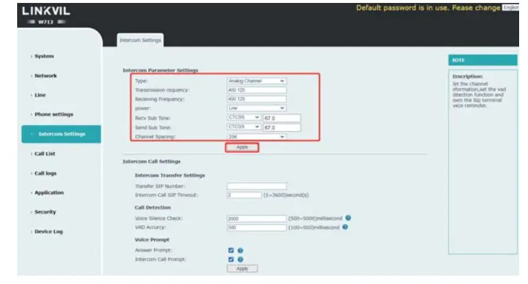Open the Network section
Screen dimensions: 528x284
(x=46, y=76)
